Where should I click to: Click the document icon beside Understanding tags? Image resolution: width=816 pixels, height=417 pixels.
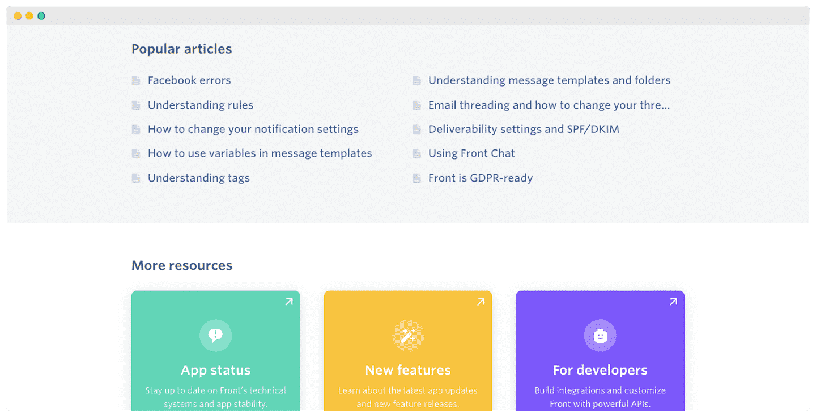[x=136, y=178]
